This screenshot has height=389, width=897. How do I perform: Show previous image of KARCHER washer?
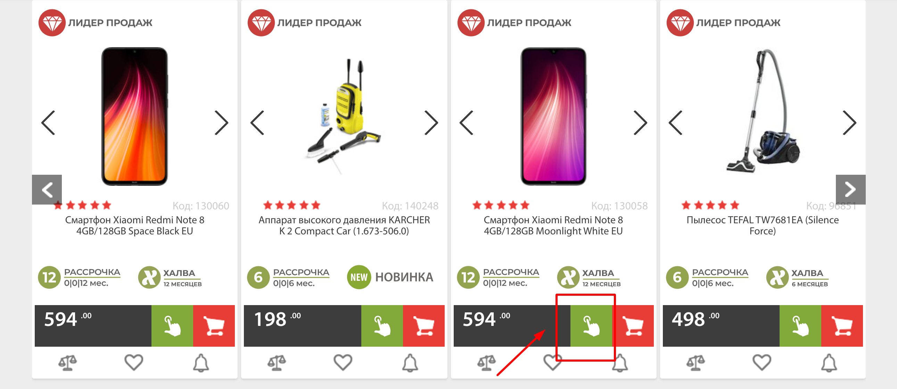[257, 123]
